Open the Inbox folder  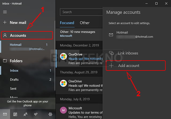27,70
